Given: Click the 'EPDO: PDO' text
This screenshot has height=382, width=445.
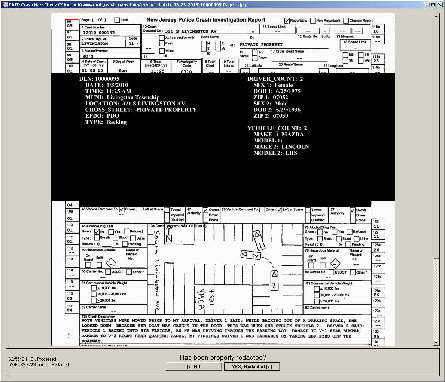Looking at the screenshot, I should [x=102, y=116].
